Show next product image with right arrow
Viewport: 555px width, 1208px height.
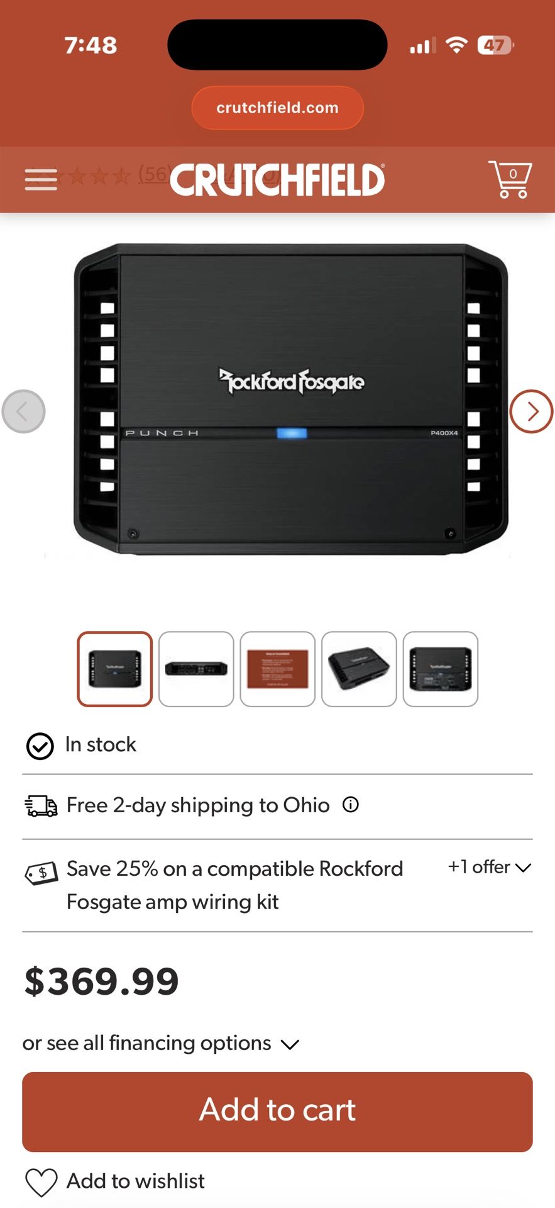(531, 411)
